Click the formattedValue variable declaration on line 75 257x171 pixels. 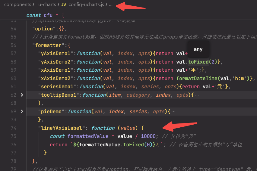coord(88,136)
